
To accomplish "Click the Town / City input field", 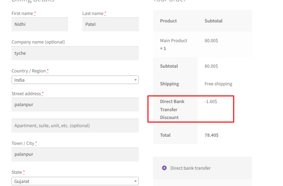I will coord(75,154).
